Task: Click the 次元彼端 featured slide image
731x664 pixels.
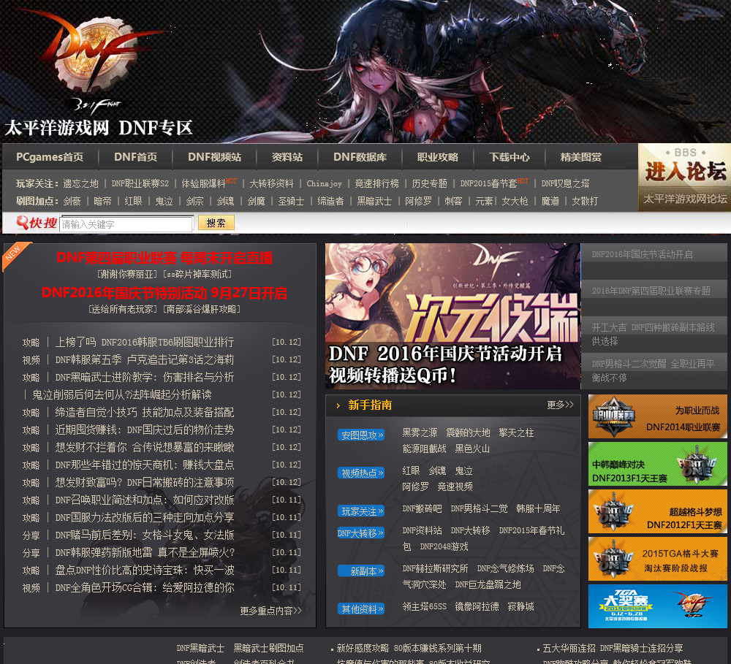Action: [452, 316]
